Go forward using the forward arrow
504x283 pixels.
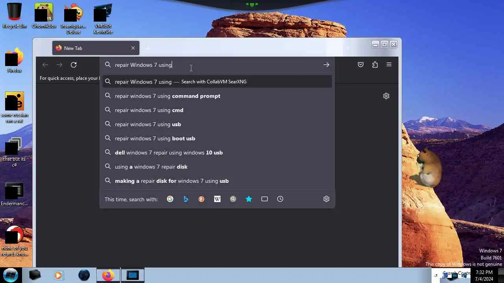[59, 65]
